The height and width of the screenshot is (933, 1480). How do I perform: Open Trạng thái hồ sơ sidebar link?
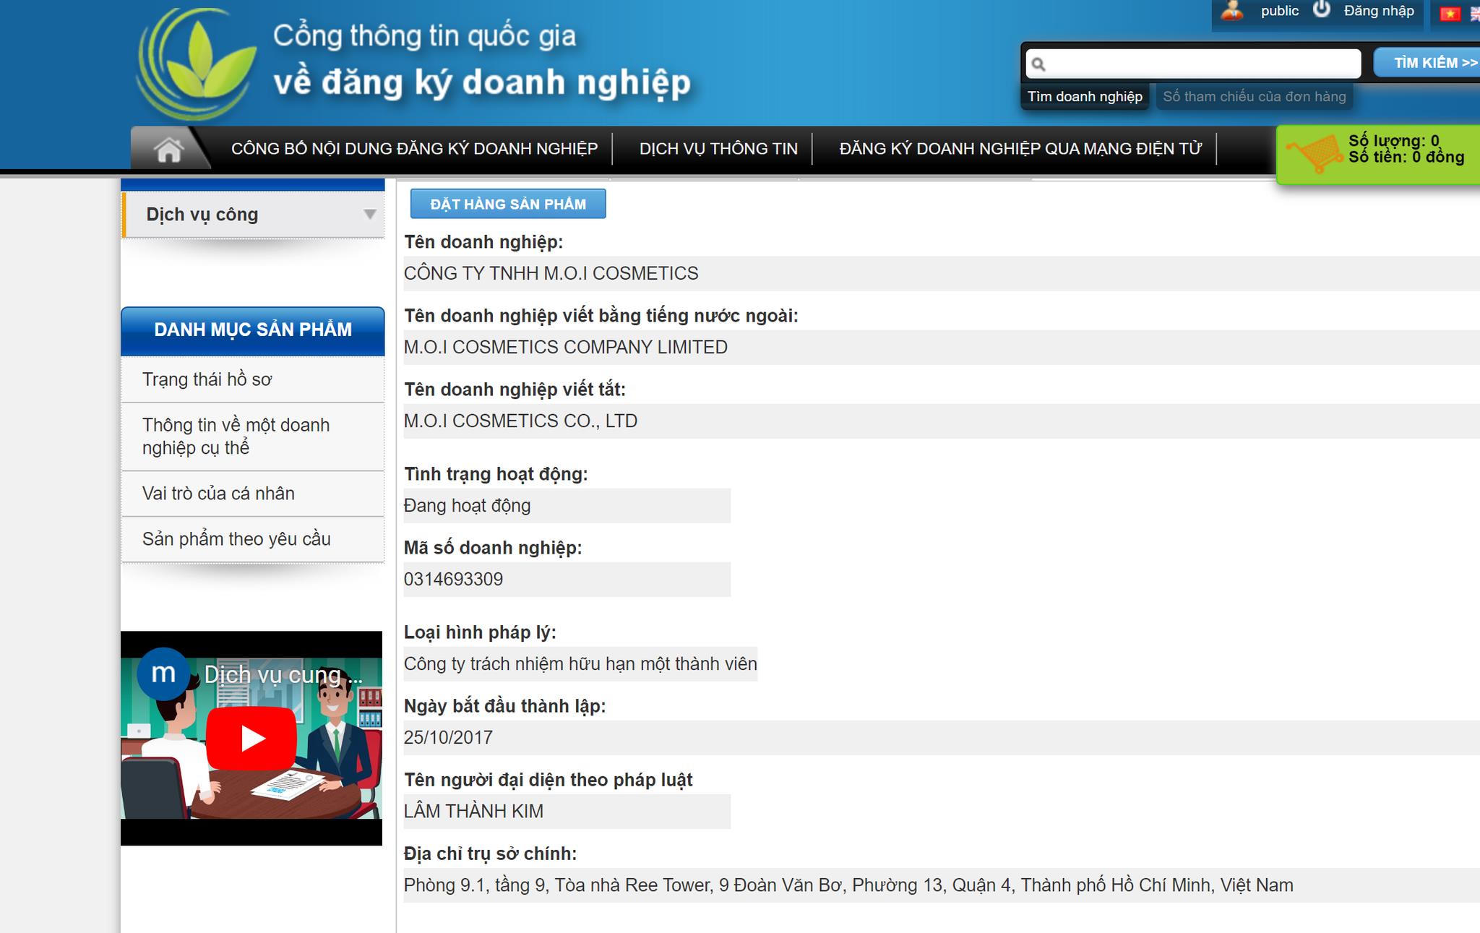207,379
